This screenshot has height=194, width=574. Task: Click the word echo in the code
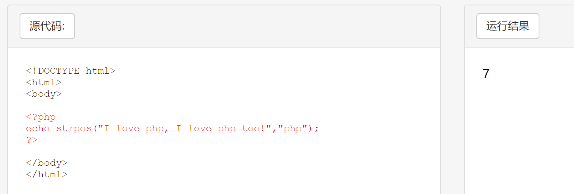point(38,128)
